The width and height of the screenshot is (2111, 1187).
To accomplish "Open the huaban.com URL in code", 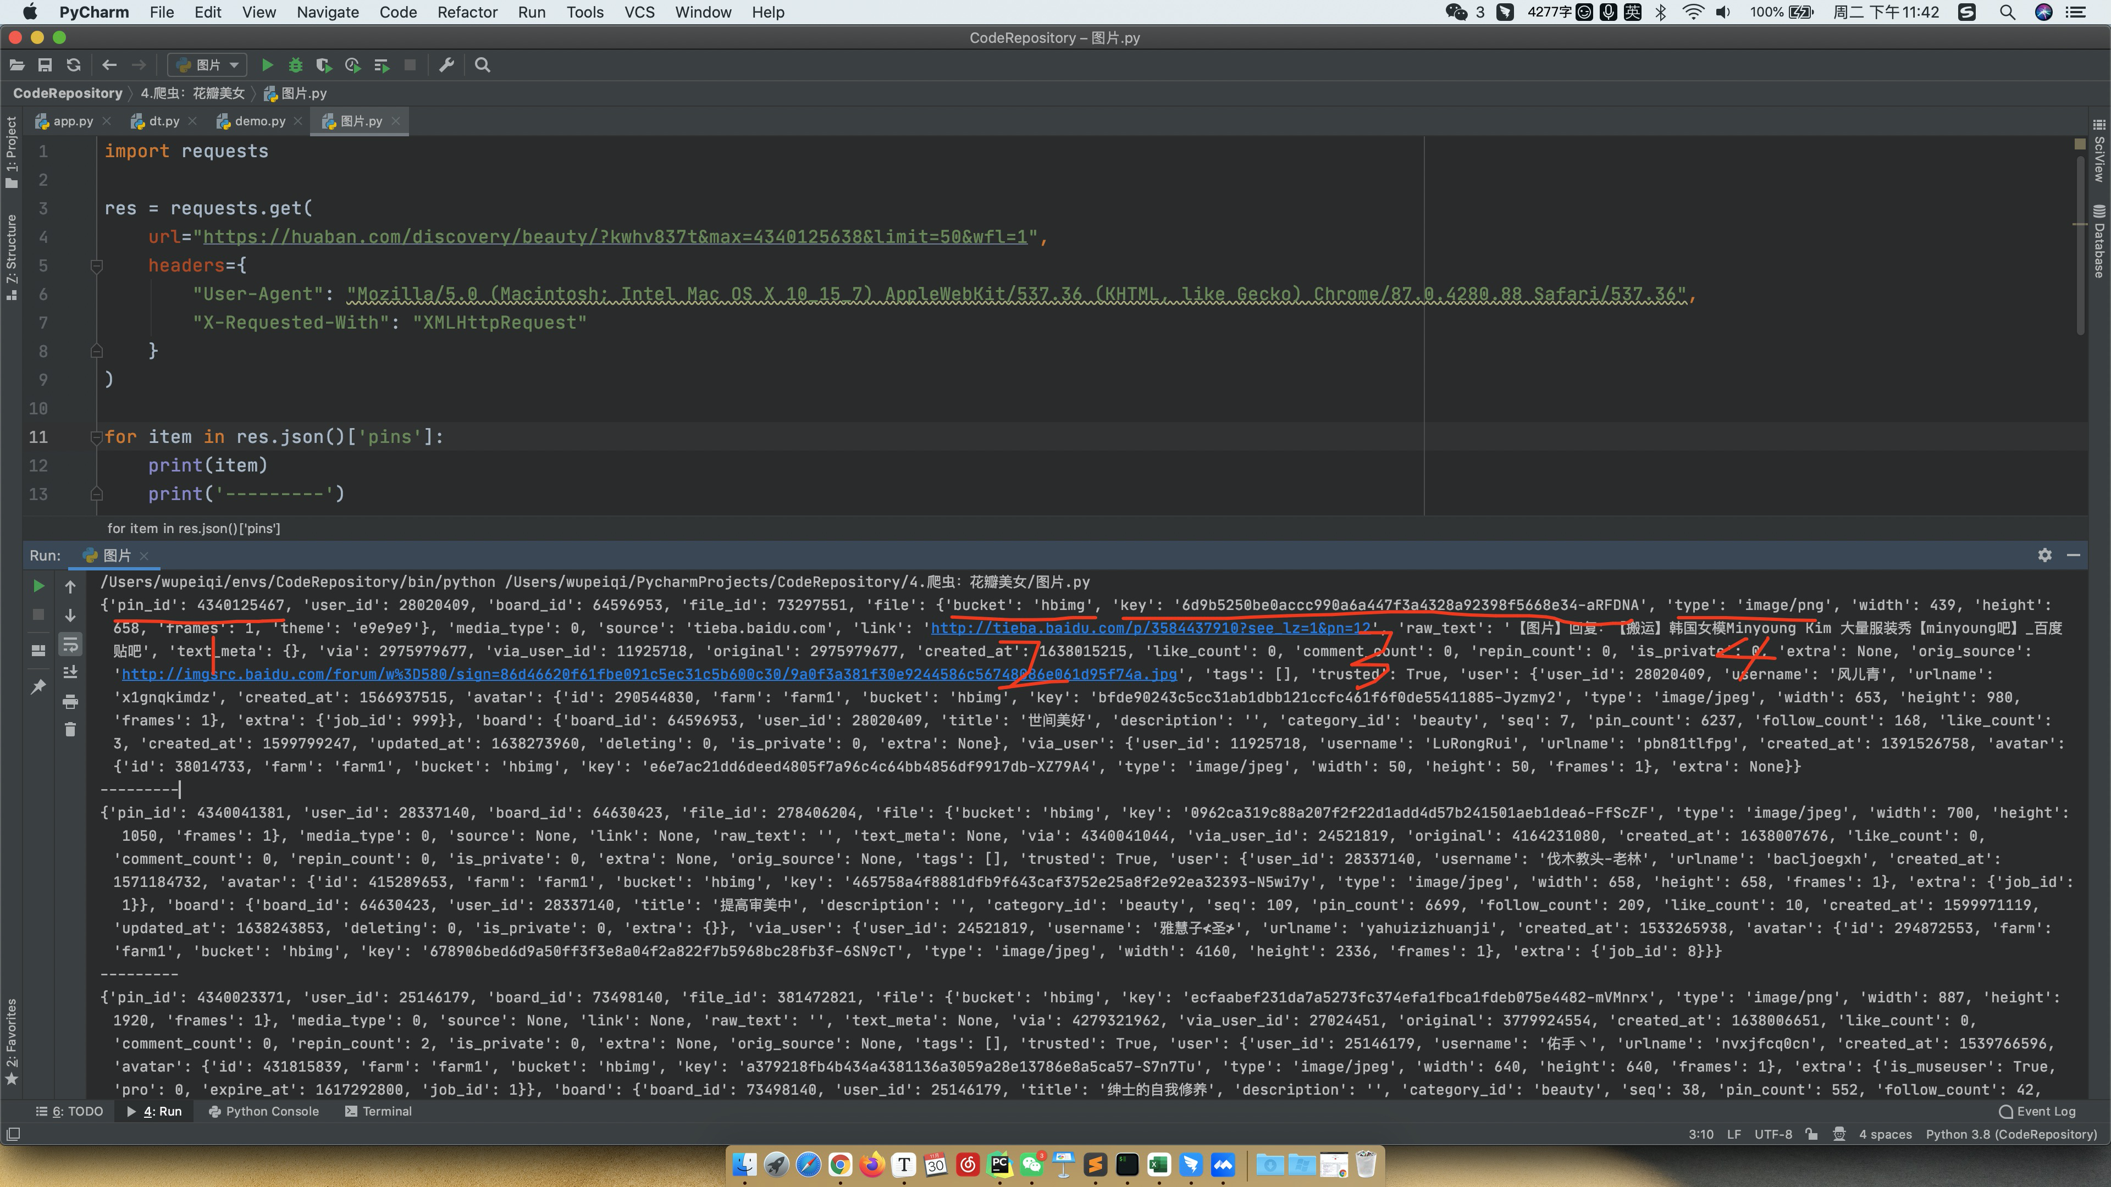I will click(x=615, y=237).
